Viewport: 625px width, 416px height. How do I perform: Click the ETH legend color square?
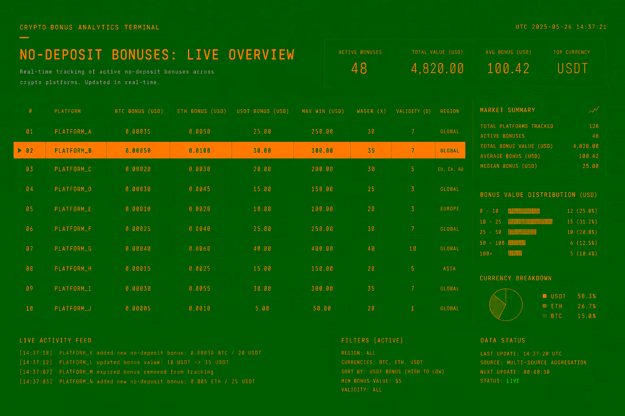click(545, 306)
